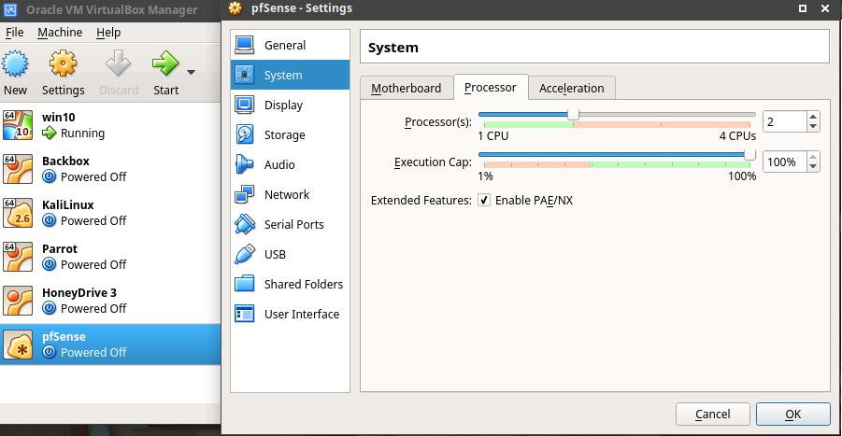Select the HoneyDrive 3 name in list

79,293
